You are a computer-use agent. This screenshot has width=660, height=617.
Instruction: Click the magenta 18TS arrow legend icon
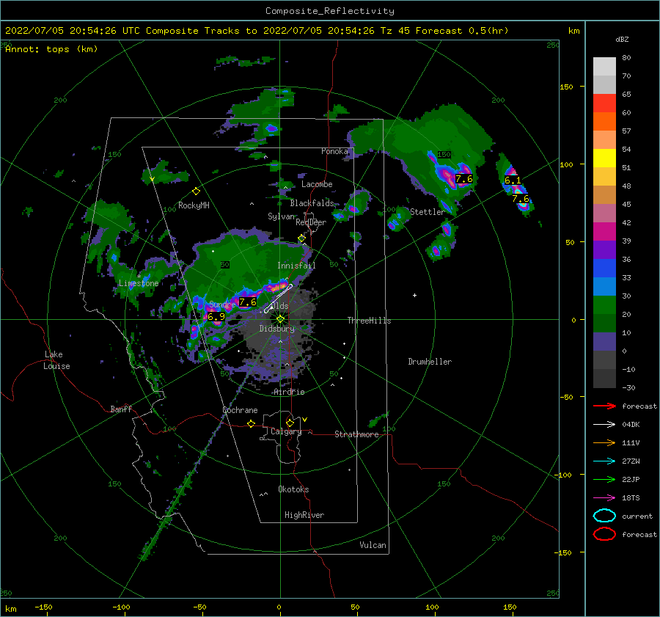[604, 498]
